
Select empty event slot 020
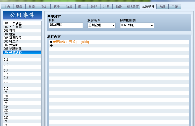pyautogui.click(x=22, y=92)
